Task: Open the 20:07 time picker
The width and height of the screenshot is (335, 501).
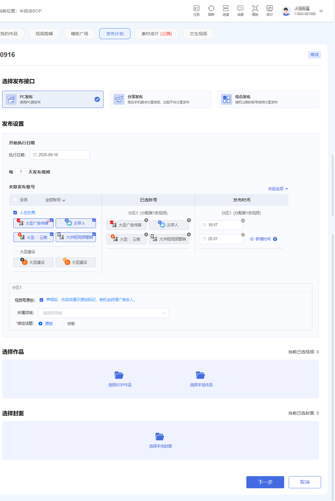Action: (221, 239)
